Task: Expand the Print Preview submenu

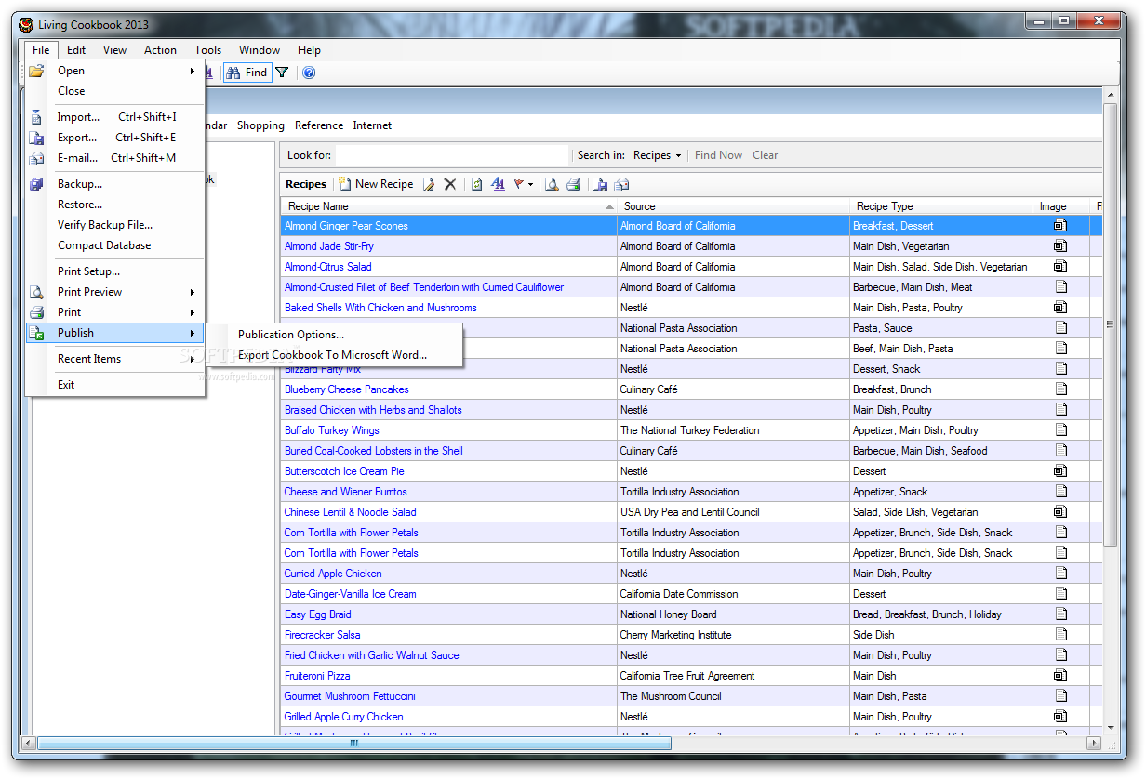Action: (193, 292)
